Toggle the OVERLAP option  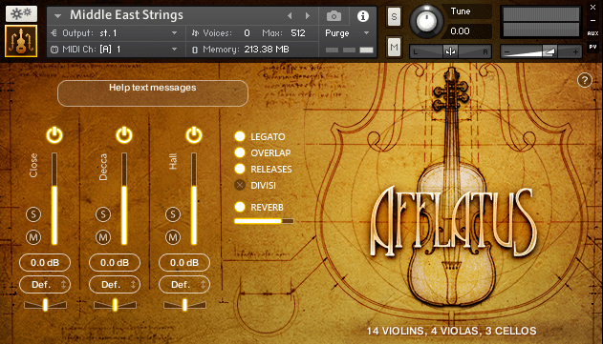coord(240,152)
